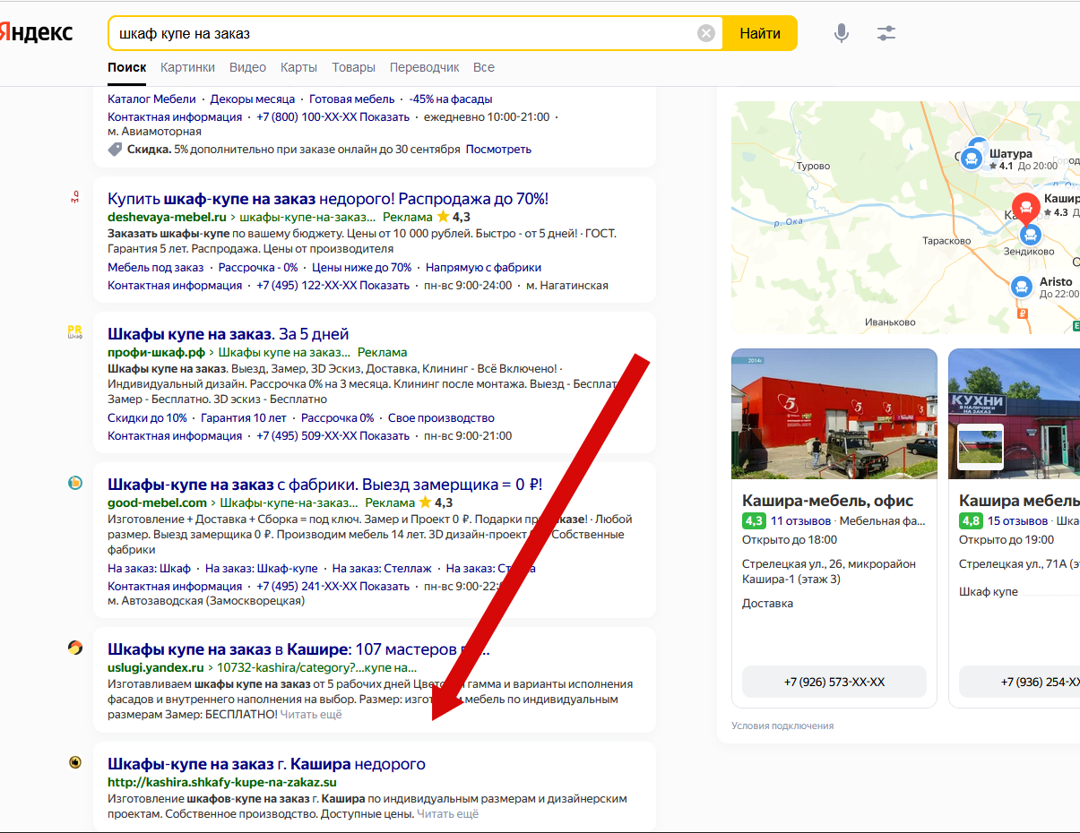Call +7 (936) 254 phone button

[1020, 682]
